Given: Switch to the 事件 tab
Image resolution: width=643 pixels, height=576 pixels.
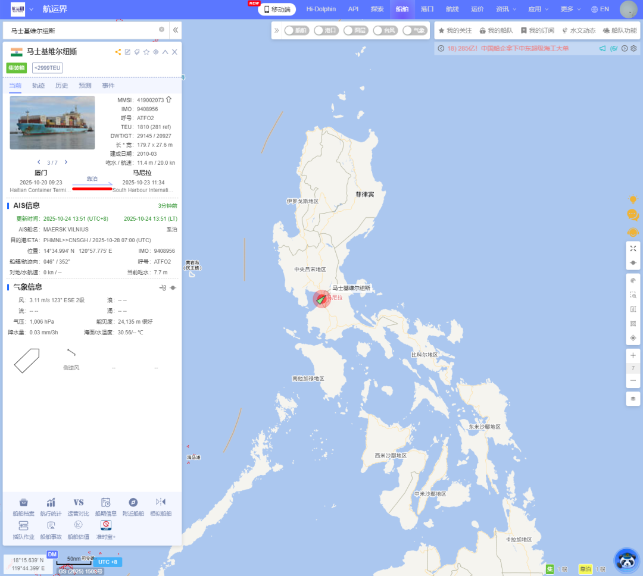Looking at the screenshot, I should point(108,85).
